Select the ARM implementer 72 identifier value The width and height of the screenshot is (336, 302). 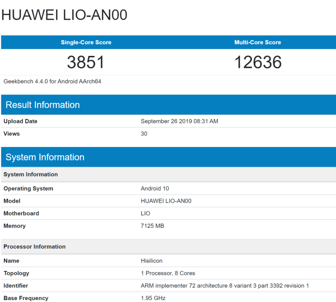(225, 286)
